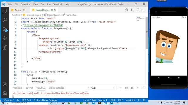
Task: Show hidden icons in the system tray
Action: tap(159, 102)
